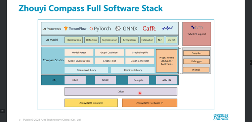This screenshot has height=122, width=252.
Task: Click the Zhouyi NPU Hardware IP box
Action: (150, 103)
